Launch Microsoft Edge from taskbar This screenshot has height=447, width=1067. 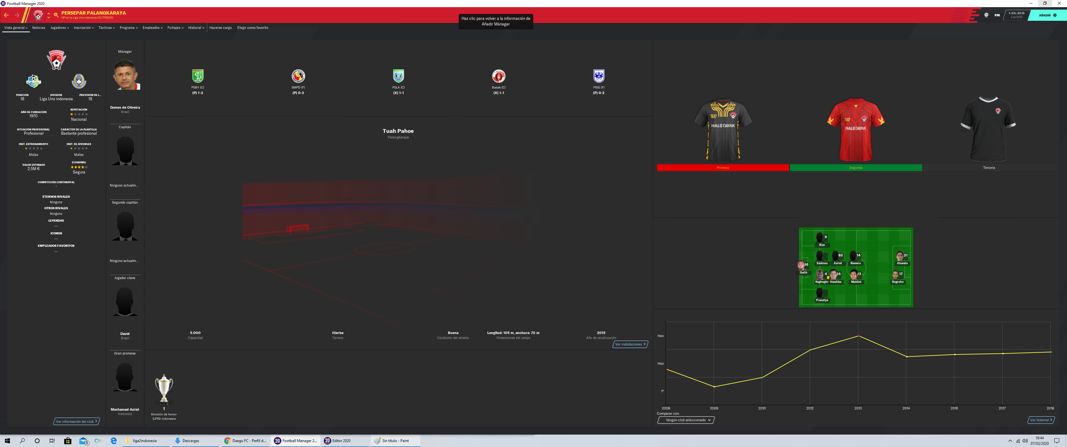[114, 441]
